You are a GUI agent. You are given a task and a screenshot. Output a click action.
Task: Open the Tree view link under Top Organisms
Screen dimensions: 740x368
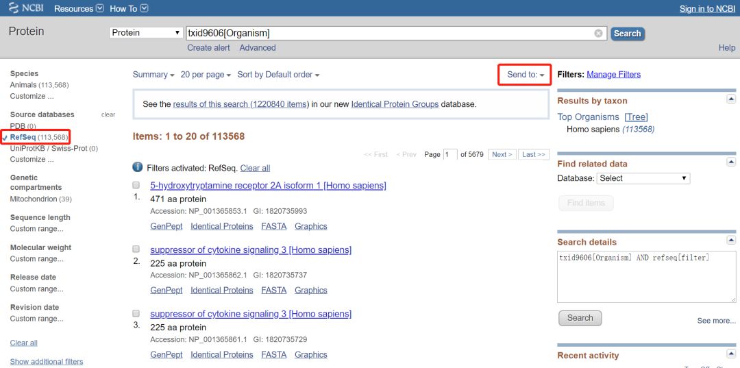click(636, 117)
